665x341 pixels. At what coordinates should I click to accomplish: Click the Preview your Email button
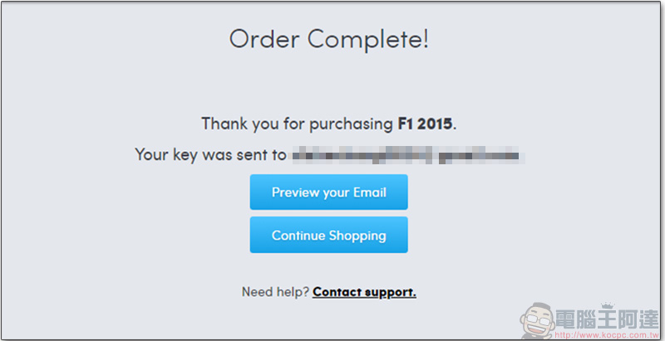click(328, 192)
